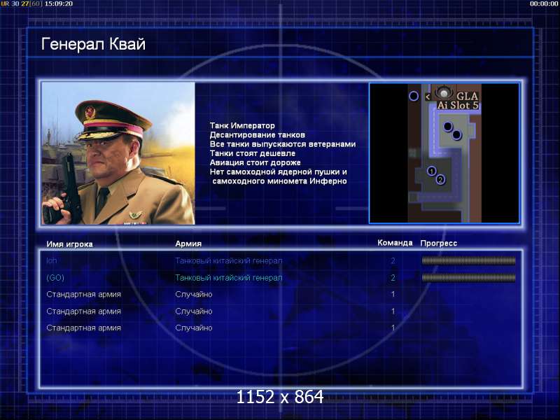Click 'Танковый китайский генерал' in Ioh row

[229, 260]
